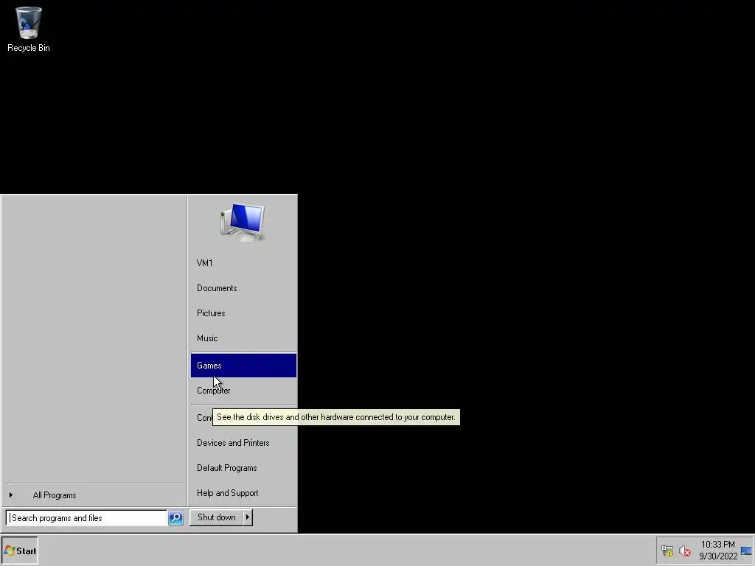Open the network status tray icon
The width and height of the screenshot is (755, 566).
click(667, 550)
